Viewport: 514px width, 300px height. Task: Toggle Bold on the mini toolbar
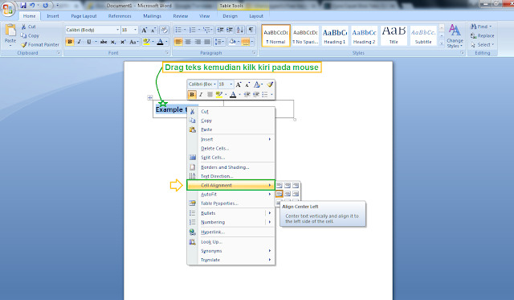click(192, 95)
